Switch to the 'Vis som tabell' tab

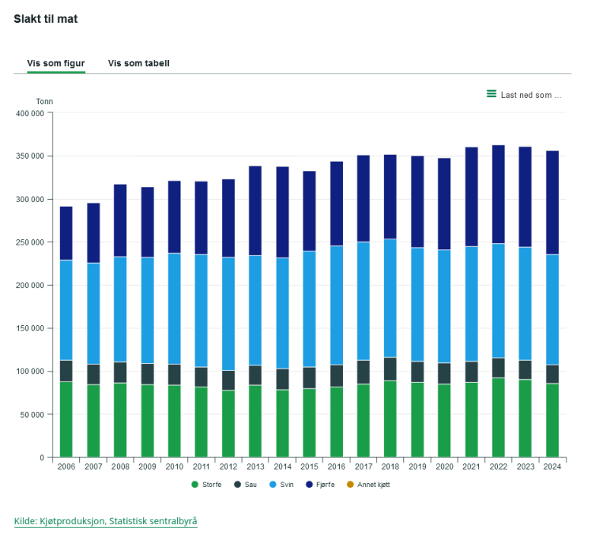[x=138, y=63]
